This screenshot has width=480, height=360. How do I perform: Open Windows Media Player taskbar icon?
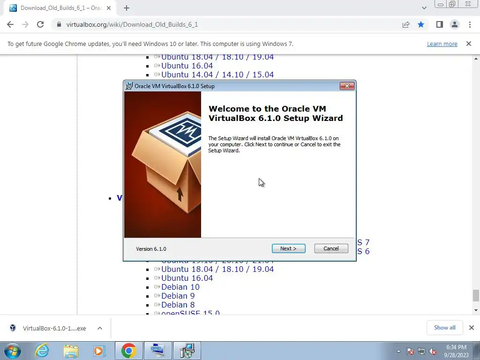[x=98, y=351]
